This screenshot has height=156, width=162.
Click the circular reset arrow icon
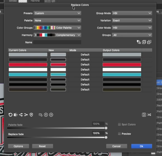click(x=10, y=115)
